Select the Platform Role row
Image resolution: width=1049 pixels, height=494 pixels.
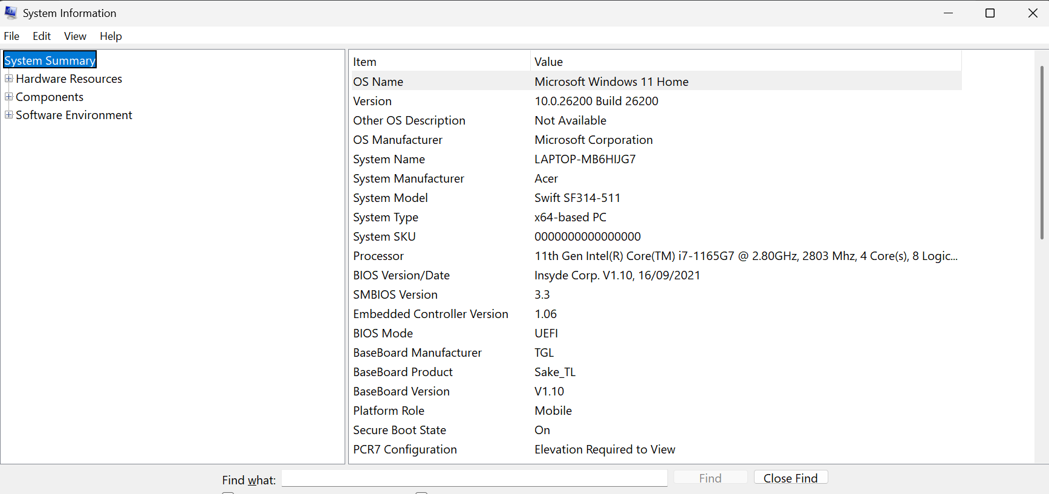click(x=656, y=411)
